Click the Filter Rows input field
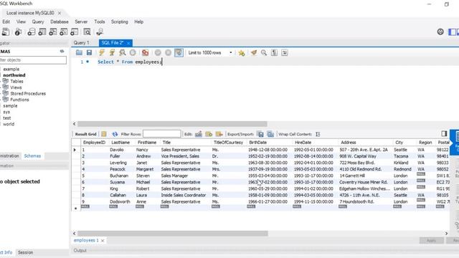Viewport: 459px width, 258px height. click(x=162, y=134)
